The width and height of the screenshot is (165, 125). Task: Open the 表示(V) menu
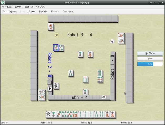click(x=18, y=7)
